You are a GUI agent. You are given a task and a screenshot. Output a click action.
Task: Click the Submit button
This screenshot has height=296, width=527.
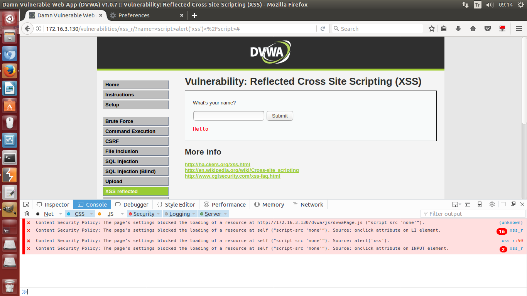pos(280,116)
